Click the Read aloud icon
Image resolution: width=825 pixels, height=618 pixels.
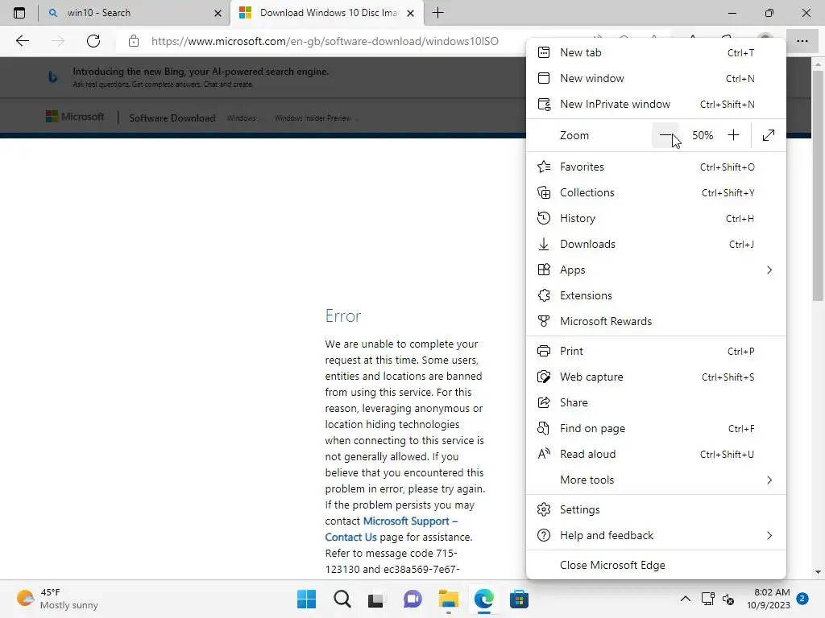click(x=544, y=454)
